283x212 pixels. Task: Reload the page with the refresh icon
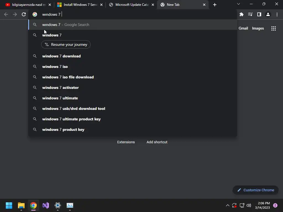[24, 14]
